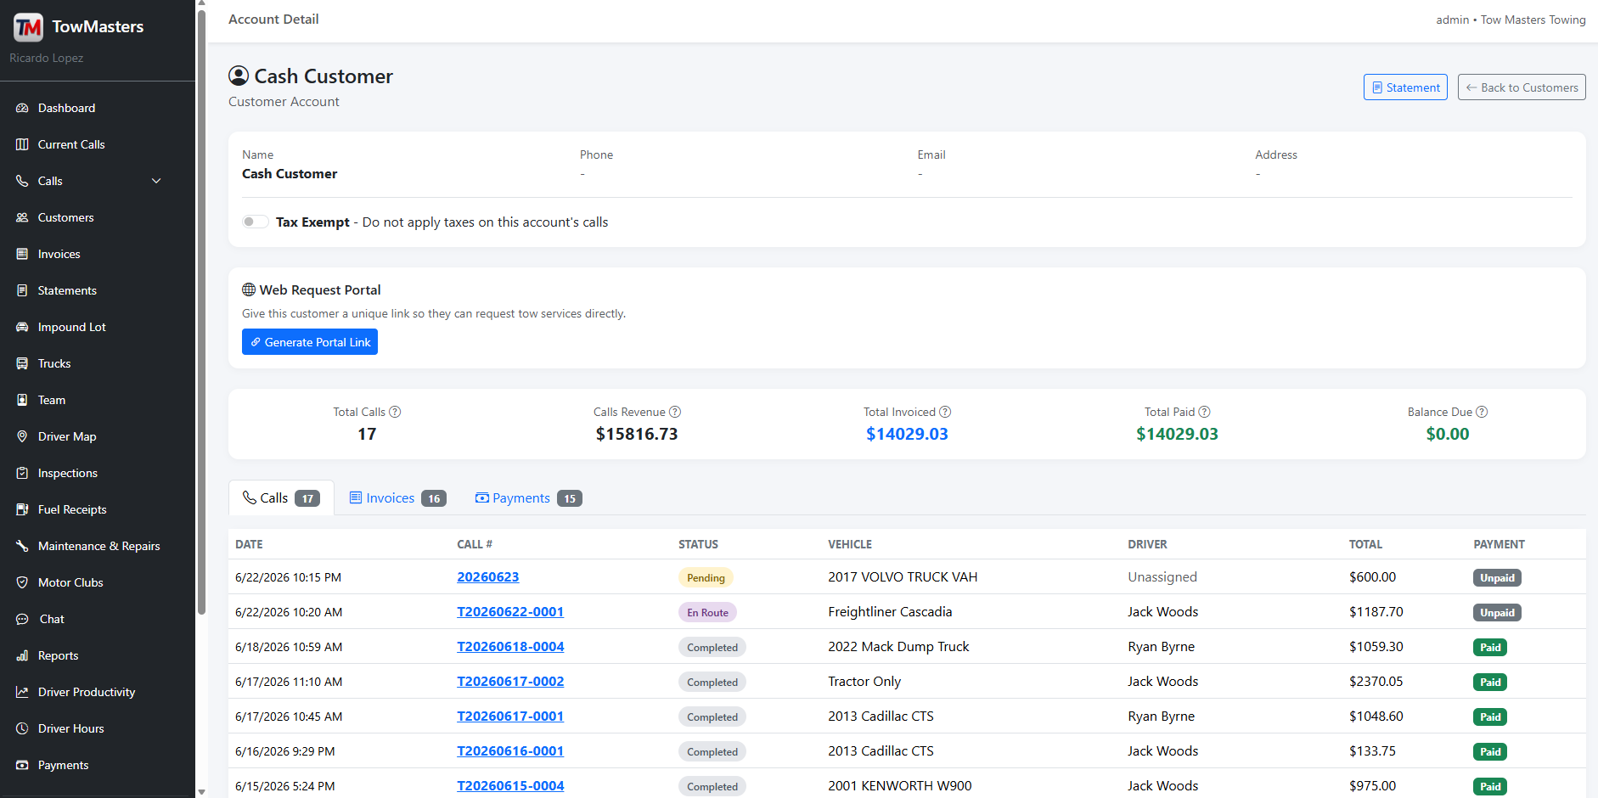Screen dimensions: 1598x798
Task: Open the Driver Map pin icon
Action: (x=22, y=436)
